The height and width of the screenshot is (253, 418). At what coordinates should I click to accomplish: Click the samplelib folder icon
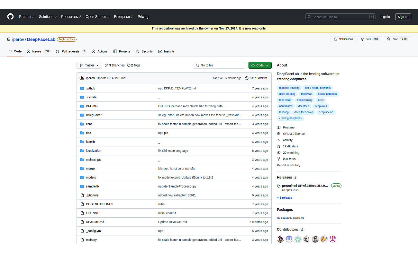[82, 186]
